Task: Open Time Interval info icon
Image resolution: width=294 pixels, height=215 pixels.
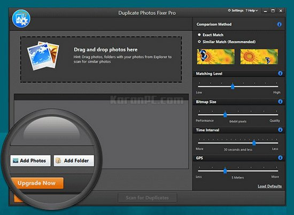Action: click(280, 130)
